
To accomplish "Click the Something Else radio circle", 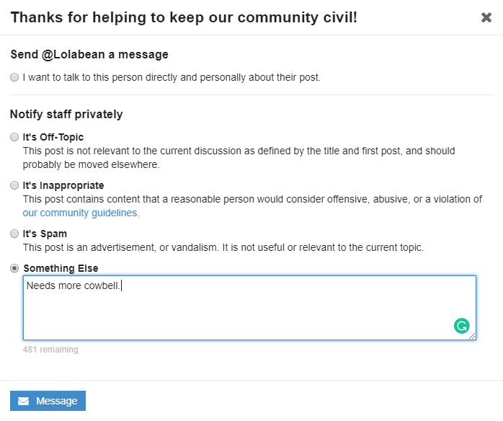I will coord(14,268).
